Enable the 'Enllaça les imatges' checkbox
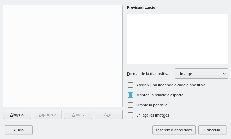This screenshot has width=231, height=139. click(130, 115)
